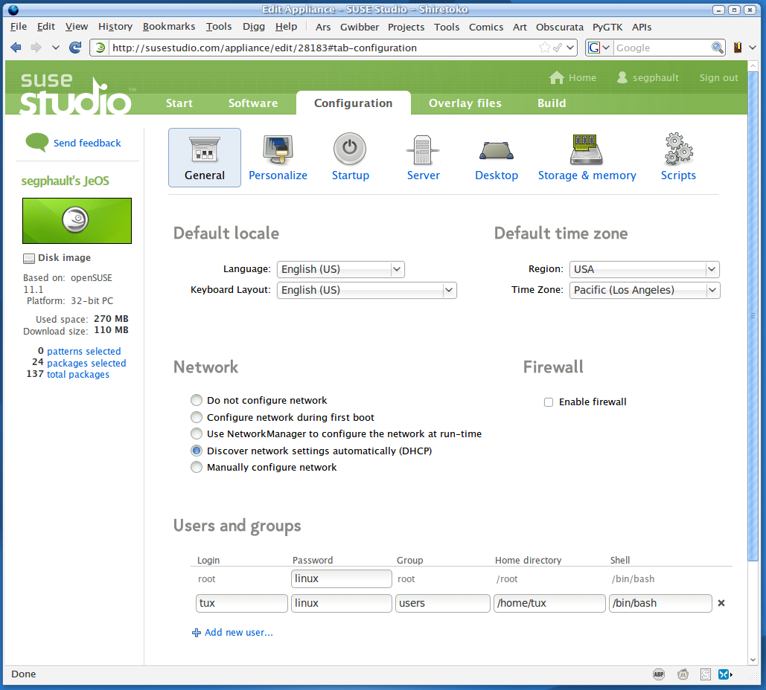Open the address bar history dropdown
Screen dimensions: 766x690
570,48
